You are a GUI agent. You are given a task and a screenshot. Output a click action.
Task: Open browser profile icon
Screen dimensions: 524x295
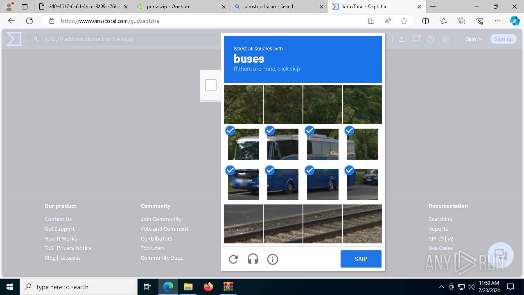tap(9, 7)
